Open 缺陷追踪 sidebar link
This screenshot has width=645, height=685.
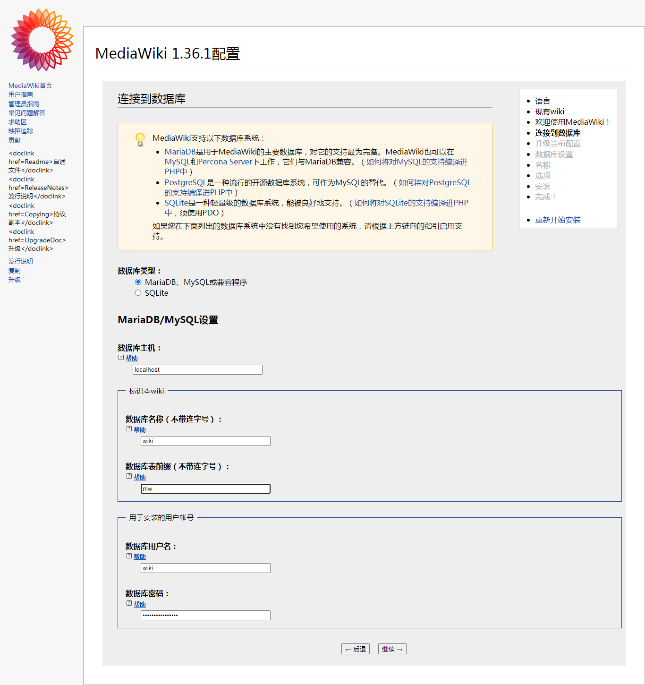21,131
